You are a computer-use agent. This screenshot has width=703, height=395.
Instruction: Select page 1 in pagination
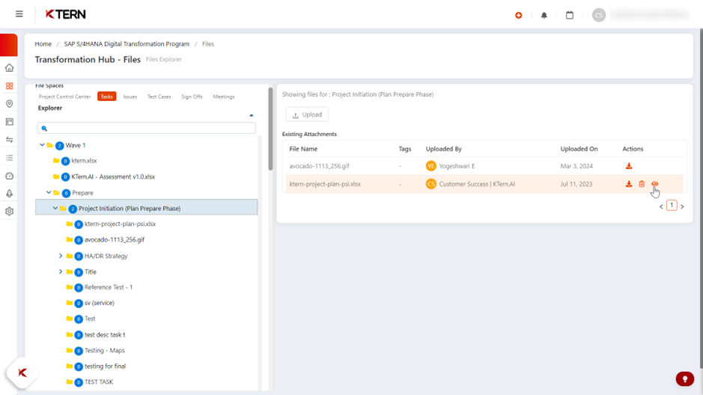pos(672,205)
